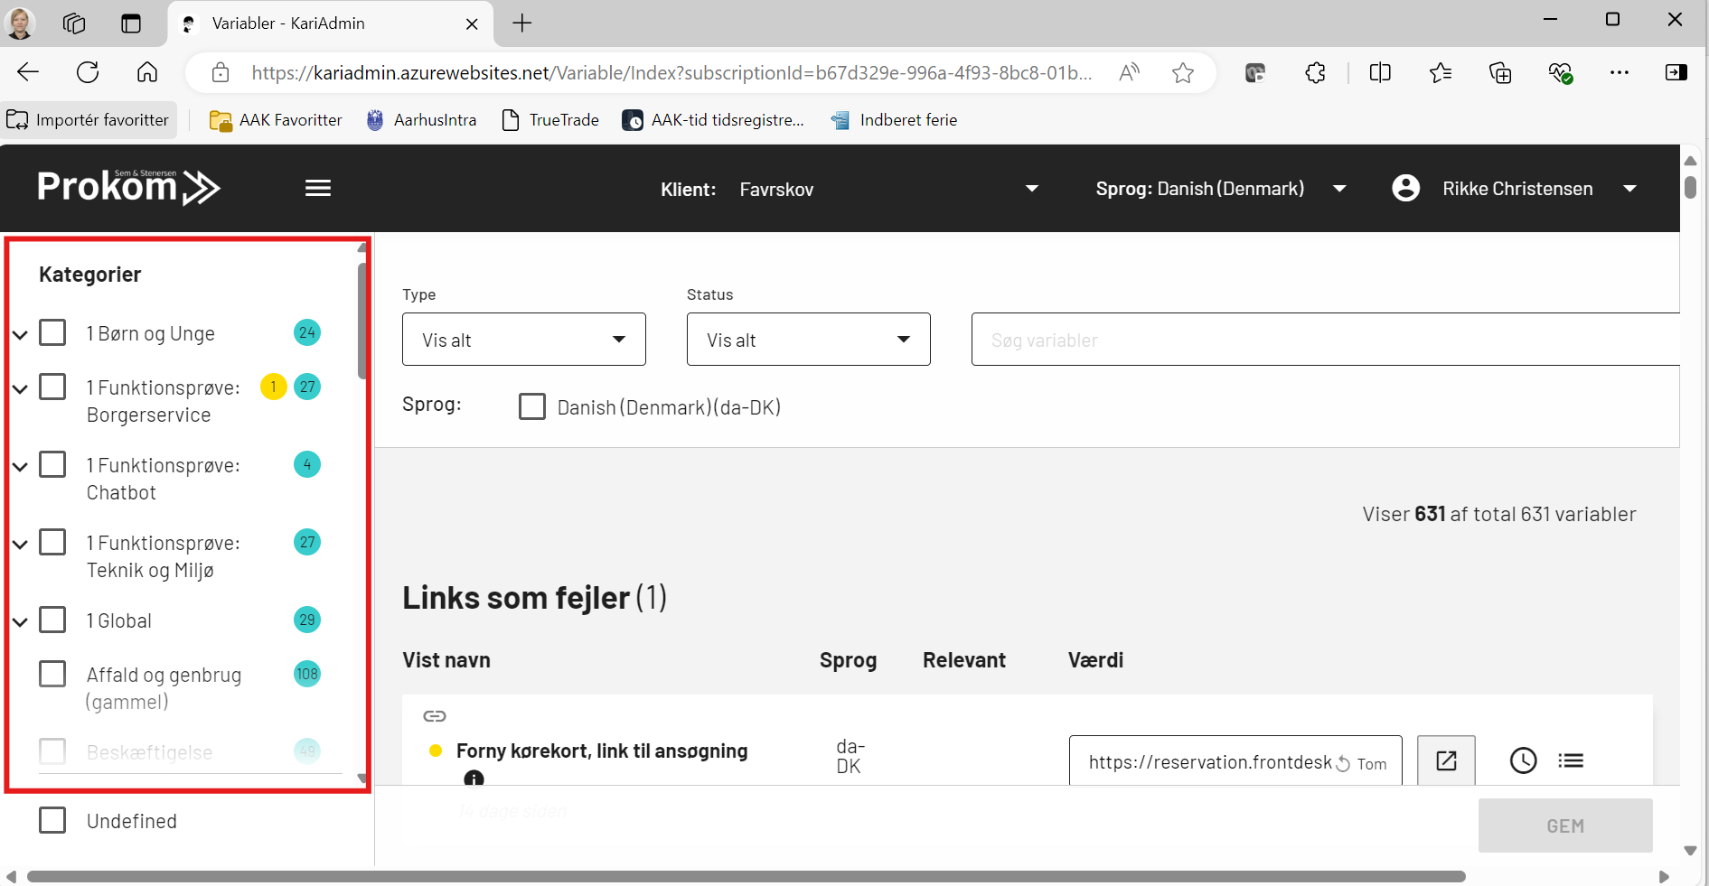The image size is (1709, 886).
Task: Enable Danish (Denmark)(da-DK) language checkbox
Action: [x=532, y=406]
